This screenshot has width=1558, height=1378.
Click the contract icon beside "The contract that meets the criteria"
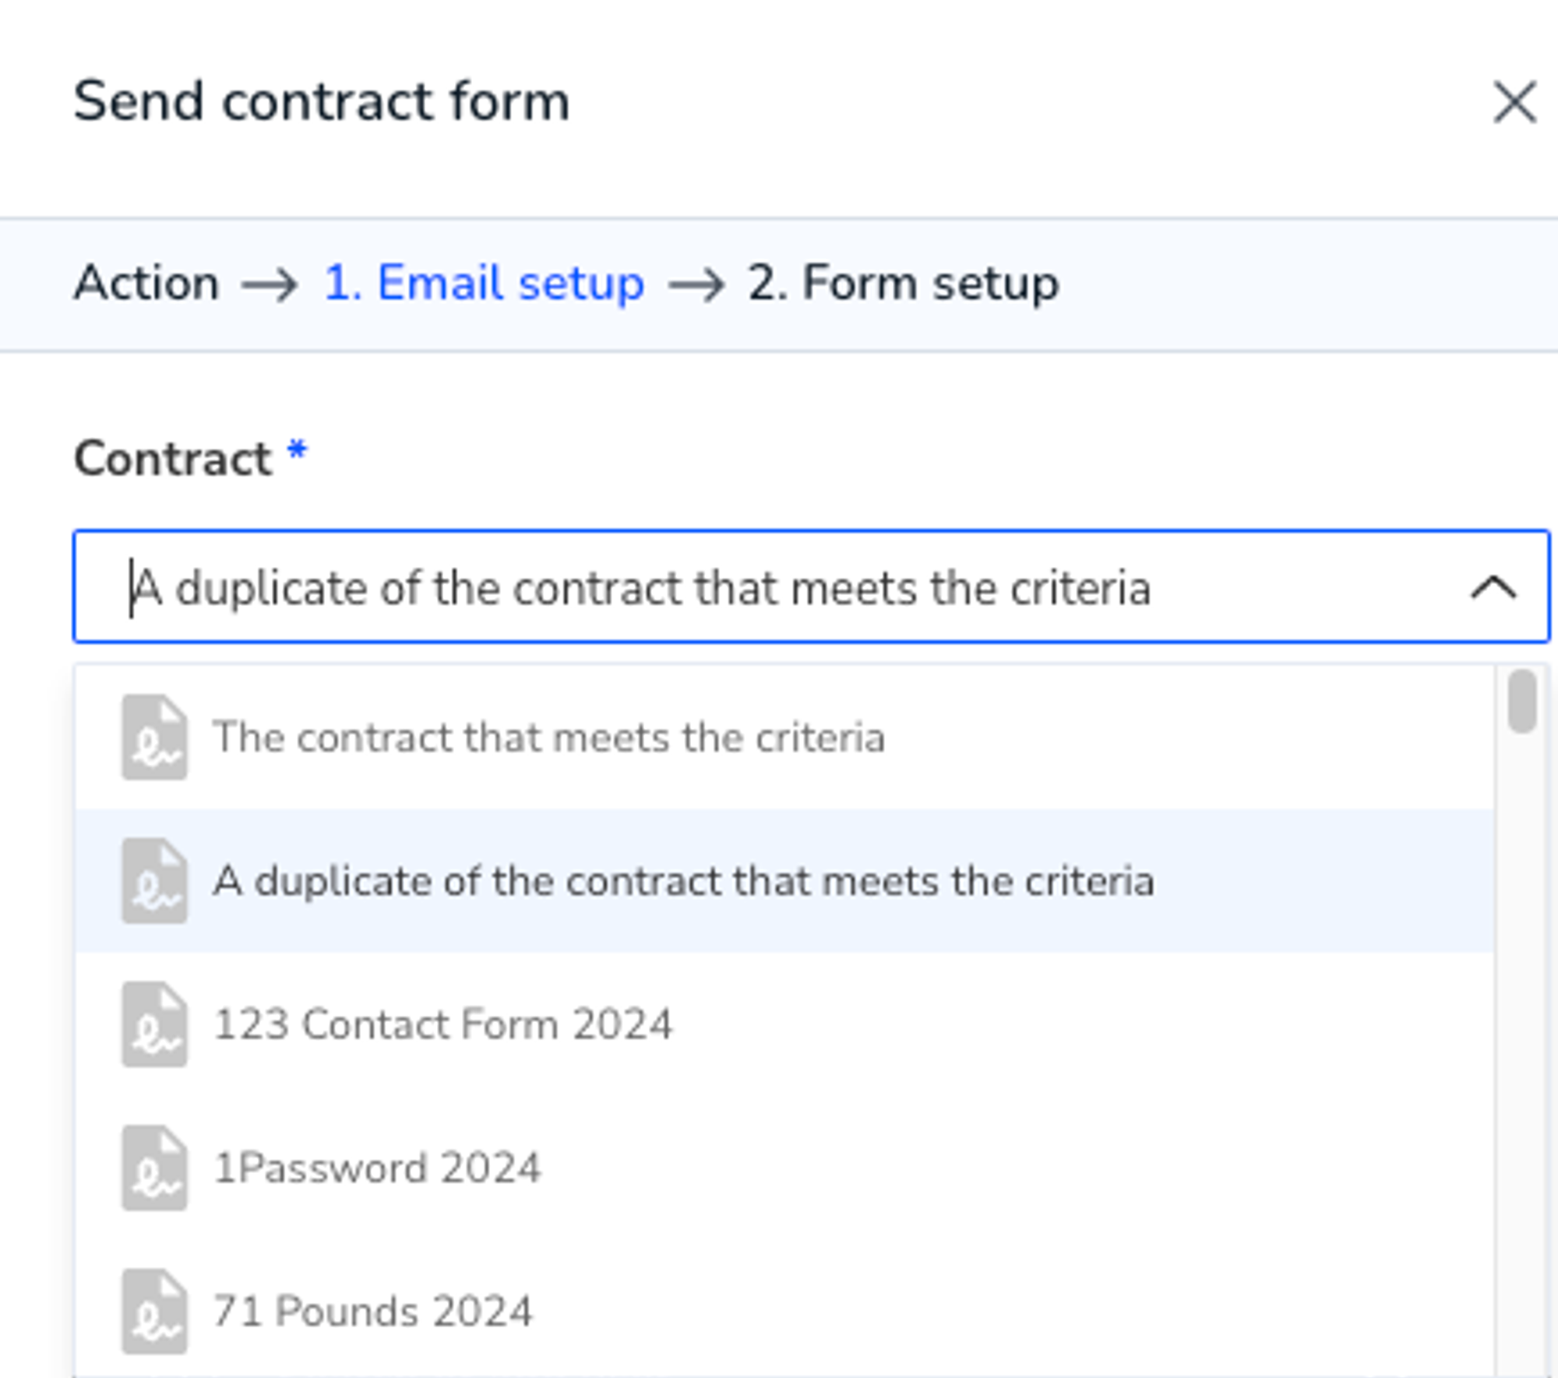(x=154, y=737)
